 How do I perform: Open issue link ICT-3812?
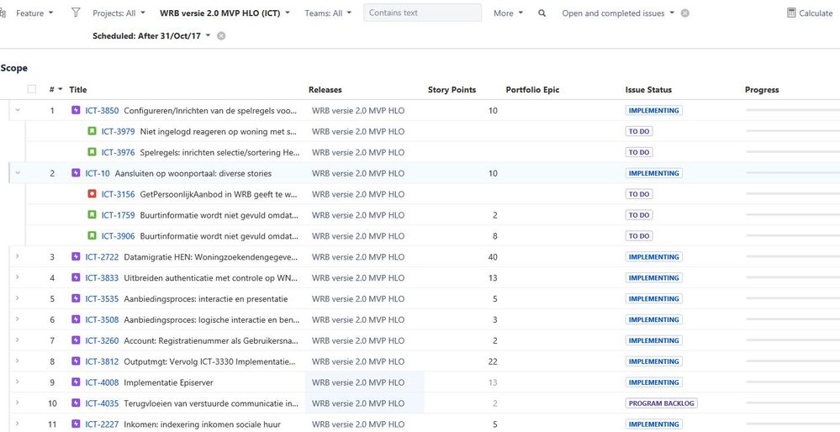[102, 361]
